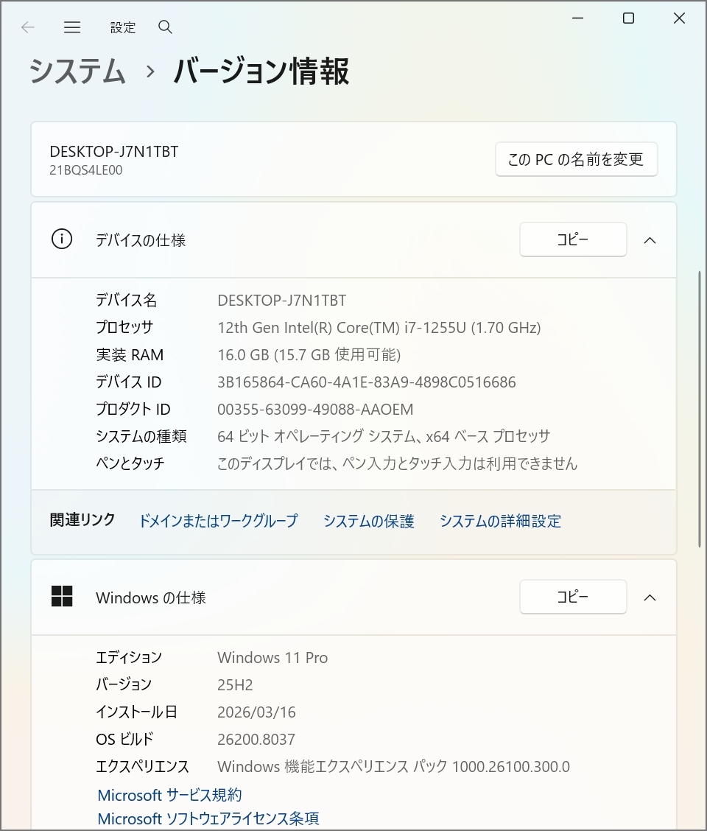Viewport: 707px width, 831px height.
Task: Collapse the デバイスの仕様 section chevron
Action: pos(650,239)
